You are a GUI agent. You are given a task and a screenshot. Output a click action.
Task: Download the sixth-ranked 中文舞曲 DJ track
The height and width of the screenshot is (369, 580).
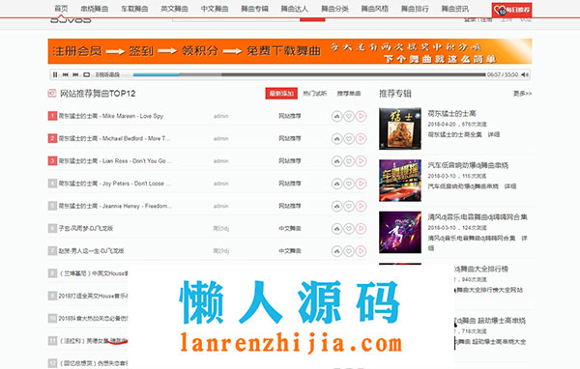click(336, 229)
